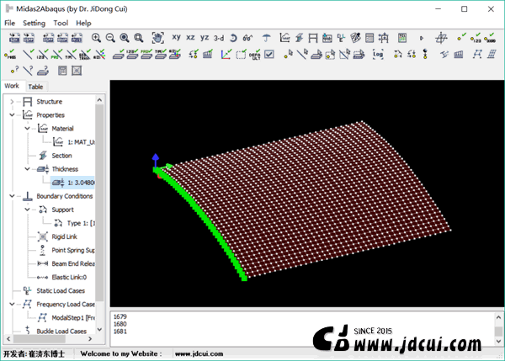Viewport: 505px width, 361px height.
Task: Select the 1: MAT_U material item
Action: coord(81,142)
